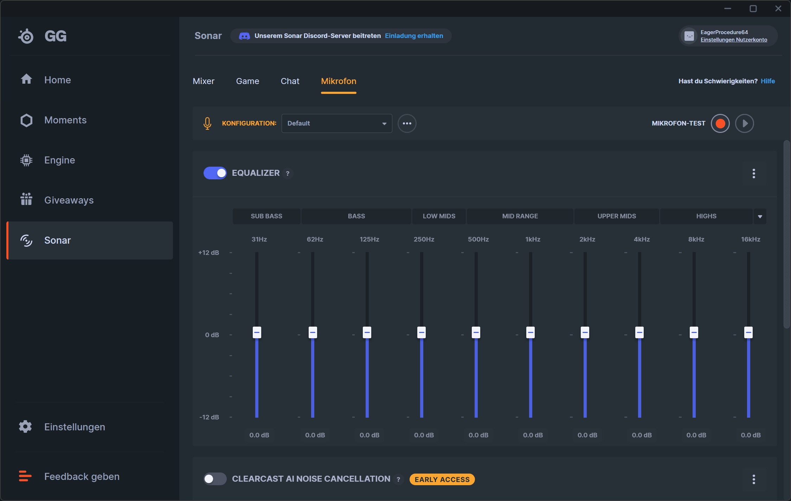Play back the microphone test
The width and height of the screenshot is (791, 501).
(745, 123)
